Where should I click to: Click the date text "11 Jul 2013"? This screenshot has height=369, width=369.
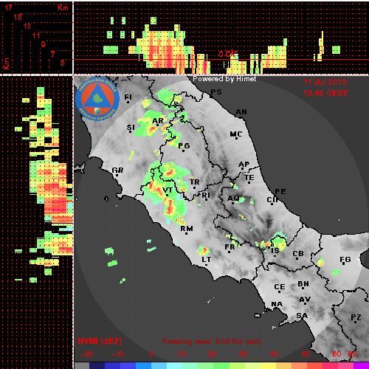point(325,82)
